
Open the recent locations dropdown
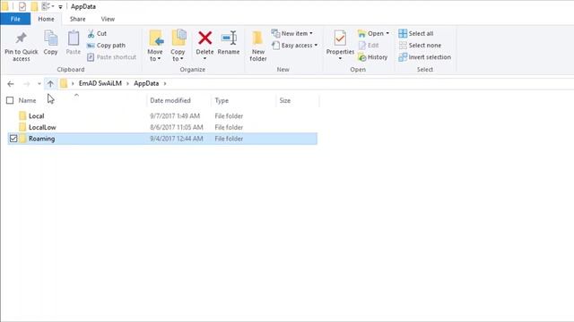[39, 84]
